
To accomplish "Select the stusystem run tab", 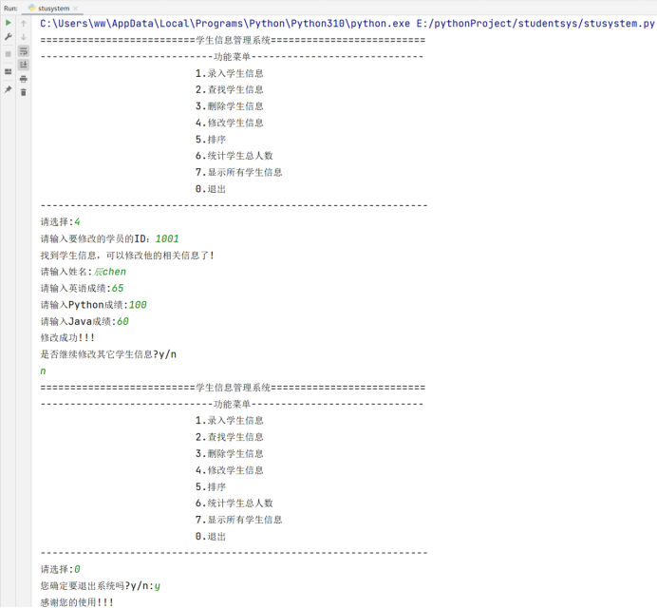I will [53, 8].
